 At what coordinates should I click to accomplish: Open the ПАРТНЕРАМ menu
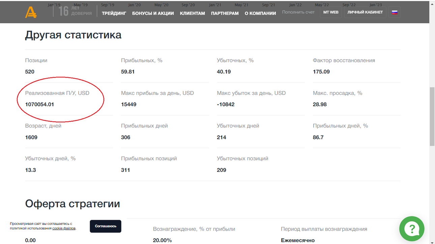click(x=225, y=13)
